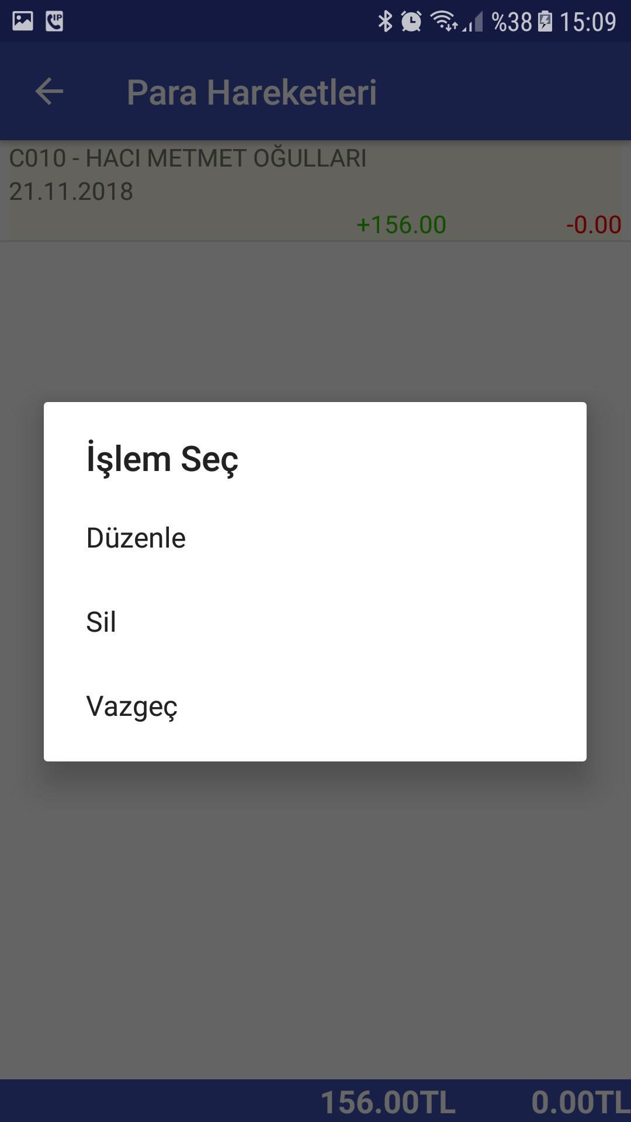Tap the call notification icon
This screenshot has width=631, height=1122.
(54, 22)
